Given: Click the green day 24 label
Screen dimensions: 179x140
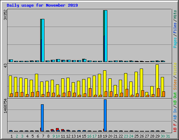Looking at the screenshot, I should pyautogui.click(x=131, y=136).
